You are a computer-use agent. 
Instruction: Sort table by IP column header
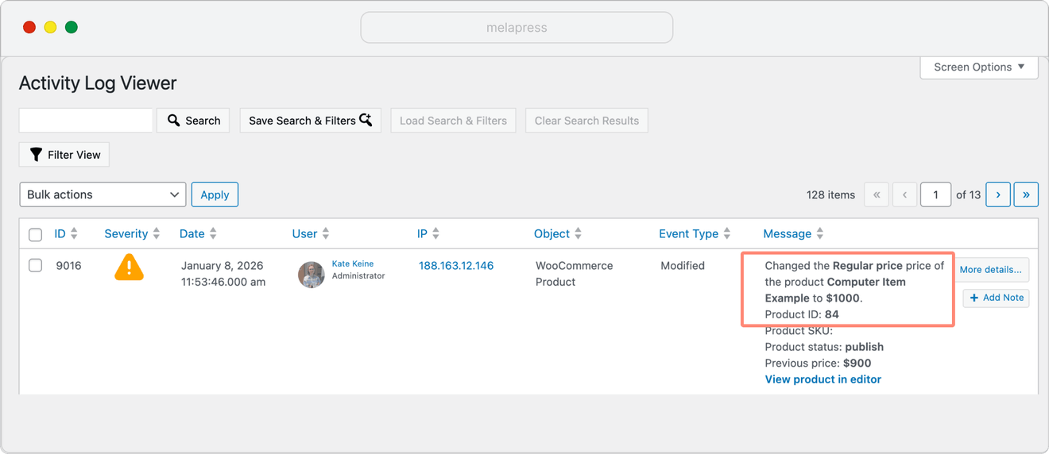pyautogui.click(x=422, y=233)
